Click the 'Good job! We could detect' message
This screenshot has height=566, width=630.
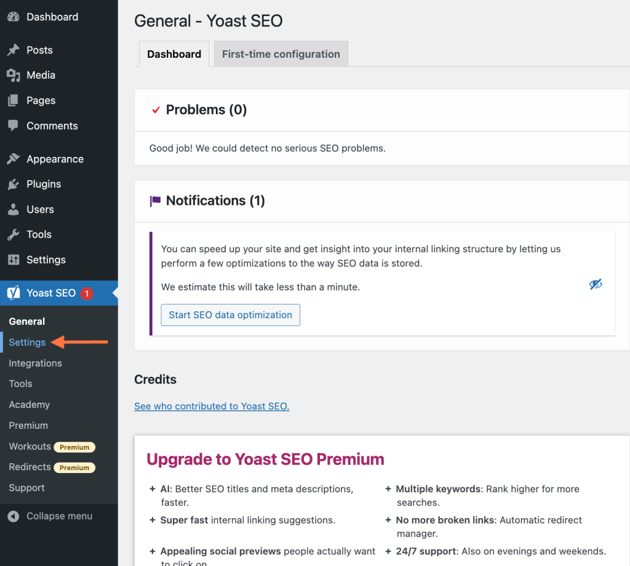(x=267, y=148)
